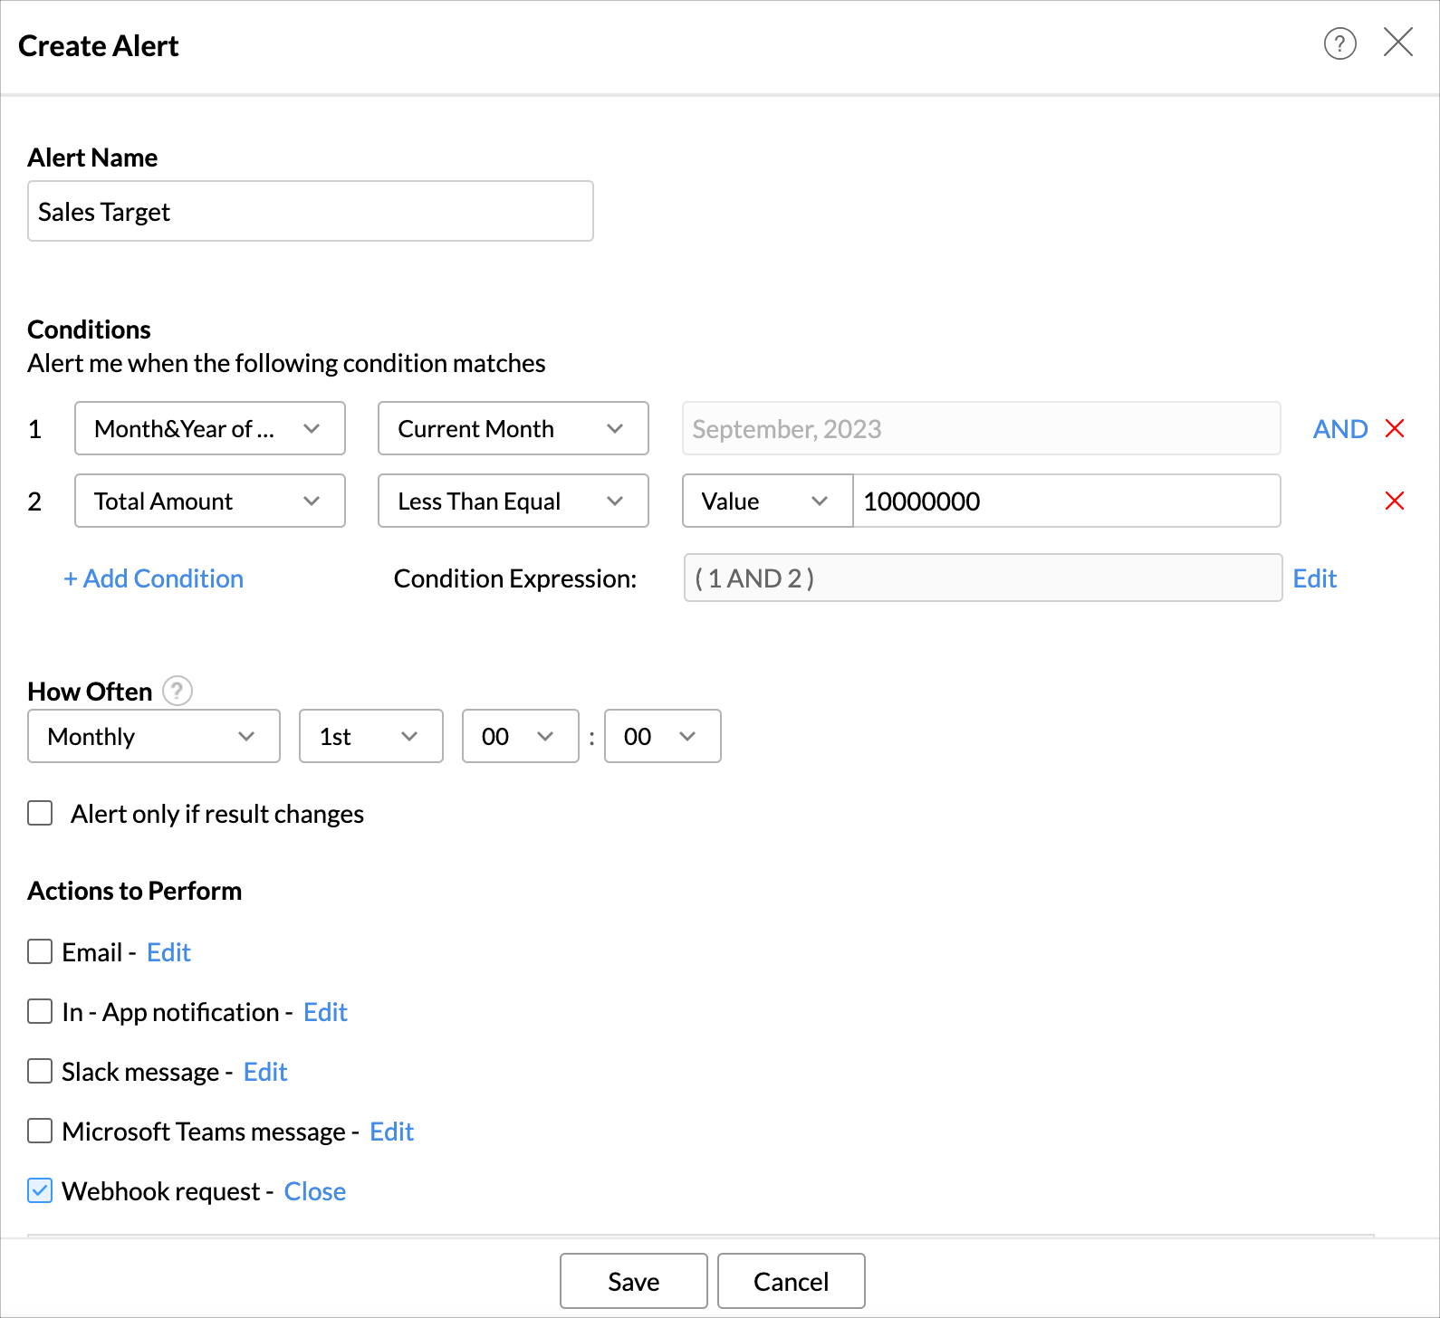Toggle the AND operator link
Image resolution: width=1440 pixels, height=1318 pixels.
point(1340,429)
